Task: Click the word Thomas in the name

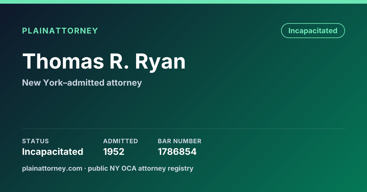Action: pyautogui.click(x=63, y=61)
